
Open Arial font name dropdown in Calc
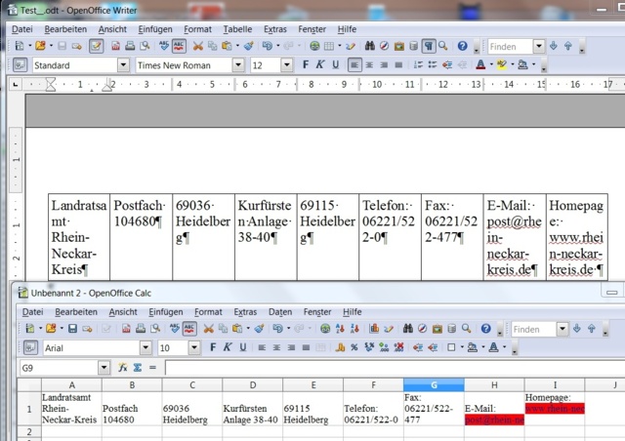146,347
